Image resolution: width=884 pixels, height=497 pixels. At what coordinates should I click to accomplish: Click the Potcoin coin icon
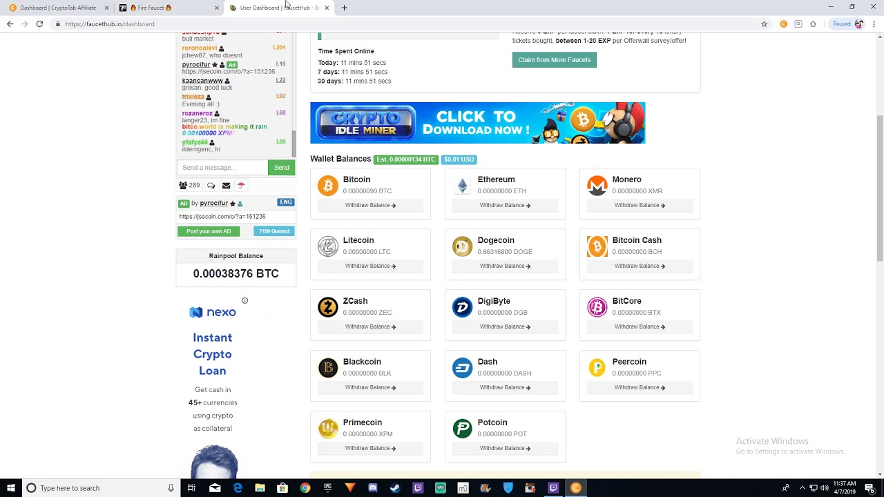pos(463,429)
